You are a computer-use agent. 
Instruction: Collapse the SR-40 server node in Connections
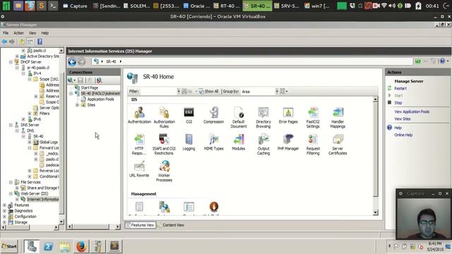point(71,93)
